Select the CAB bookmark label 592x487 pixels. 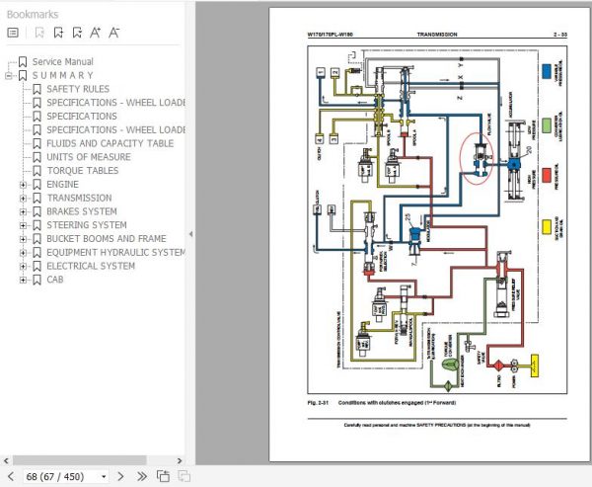55,280
